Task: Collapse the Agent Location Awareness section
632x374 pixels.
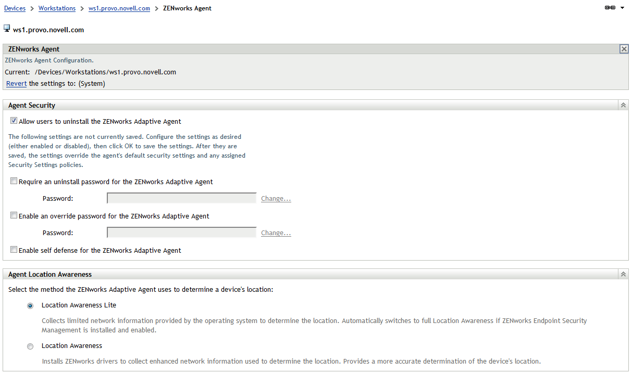Action: point(623,274)
